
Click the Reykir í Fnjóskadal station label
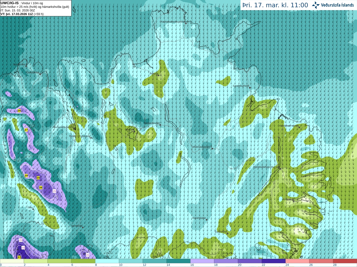[x=80, y=136]
